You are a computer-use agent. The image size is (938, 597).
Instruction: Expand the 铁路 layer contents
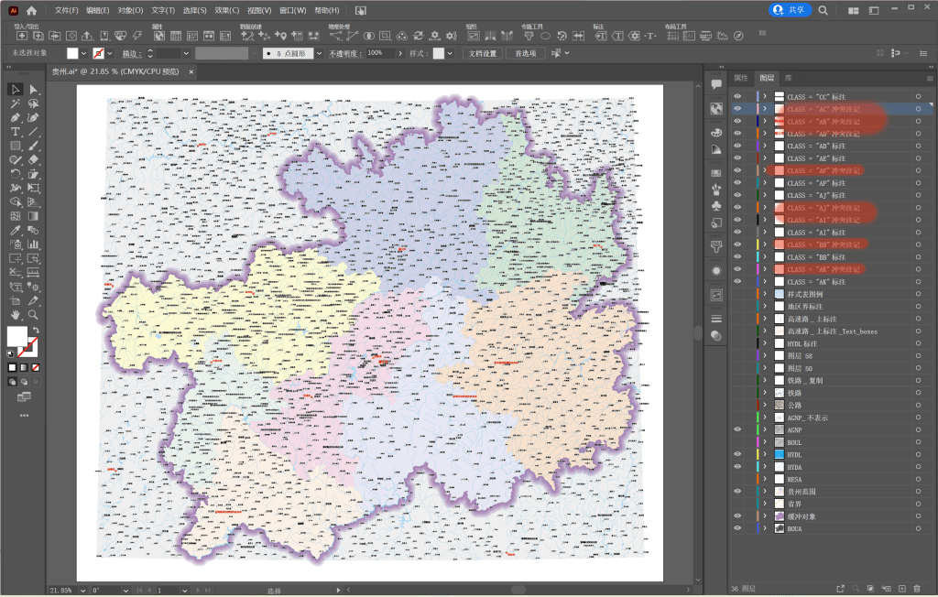(765, 393)
